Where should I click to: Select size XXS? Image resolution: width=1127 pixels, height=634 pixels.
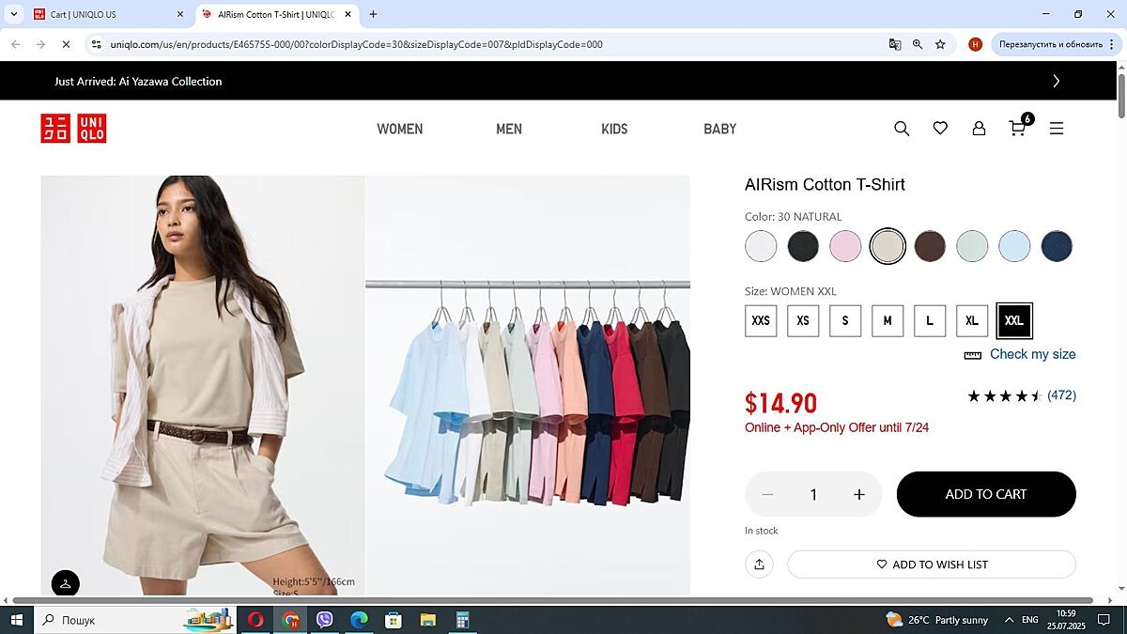coord(761,320)
